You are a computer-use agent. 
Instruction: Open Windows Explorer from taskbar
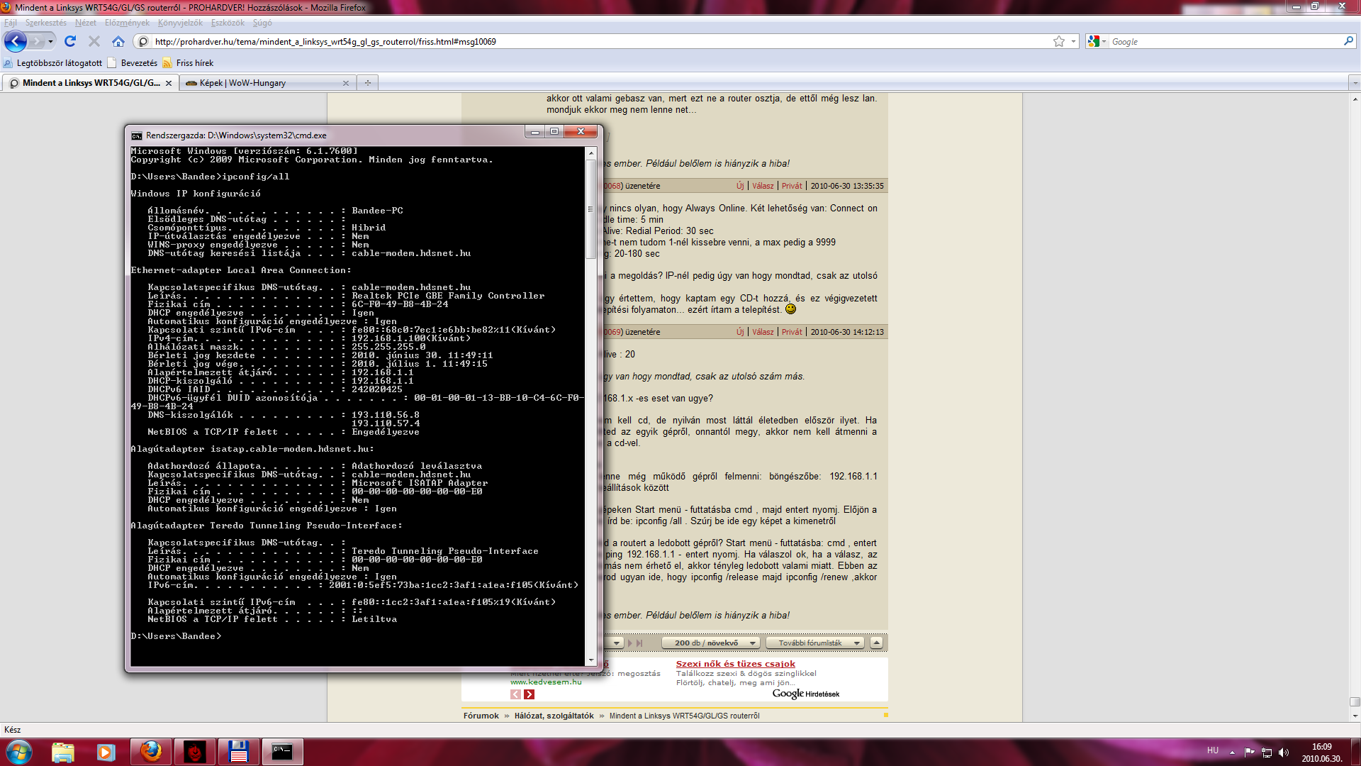tap(63, 752)
